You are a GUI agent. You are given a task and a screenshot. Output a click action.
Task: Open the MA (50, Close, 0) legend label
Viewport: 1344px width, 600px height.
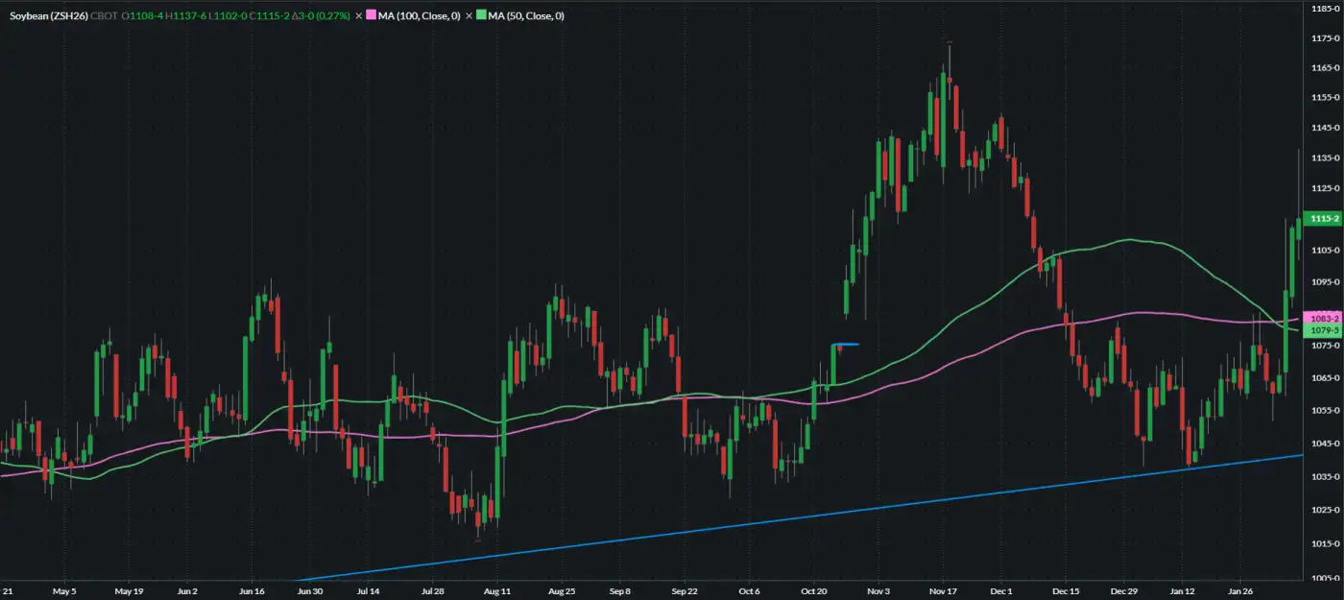(522, 16)
